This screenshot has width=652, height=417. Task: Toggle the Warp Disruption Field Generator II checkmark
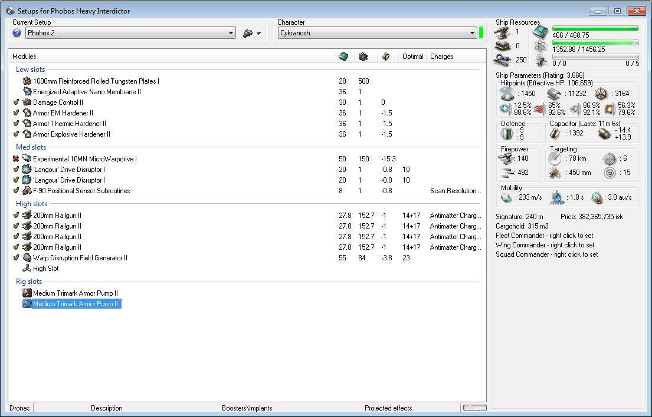[x=16, y=257]
